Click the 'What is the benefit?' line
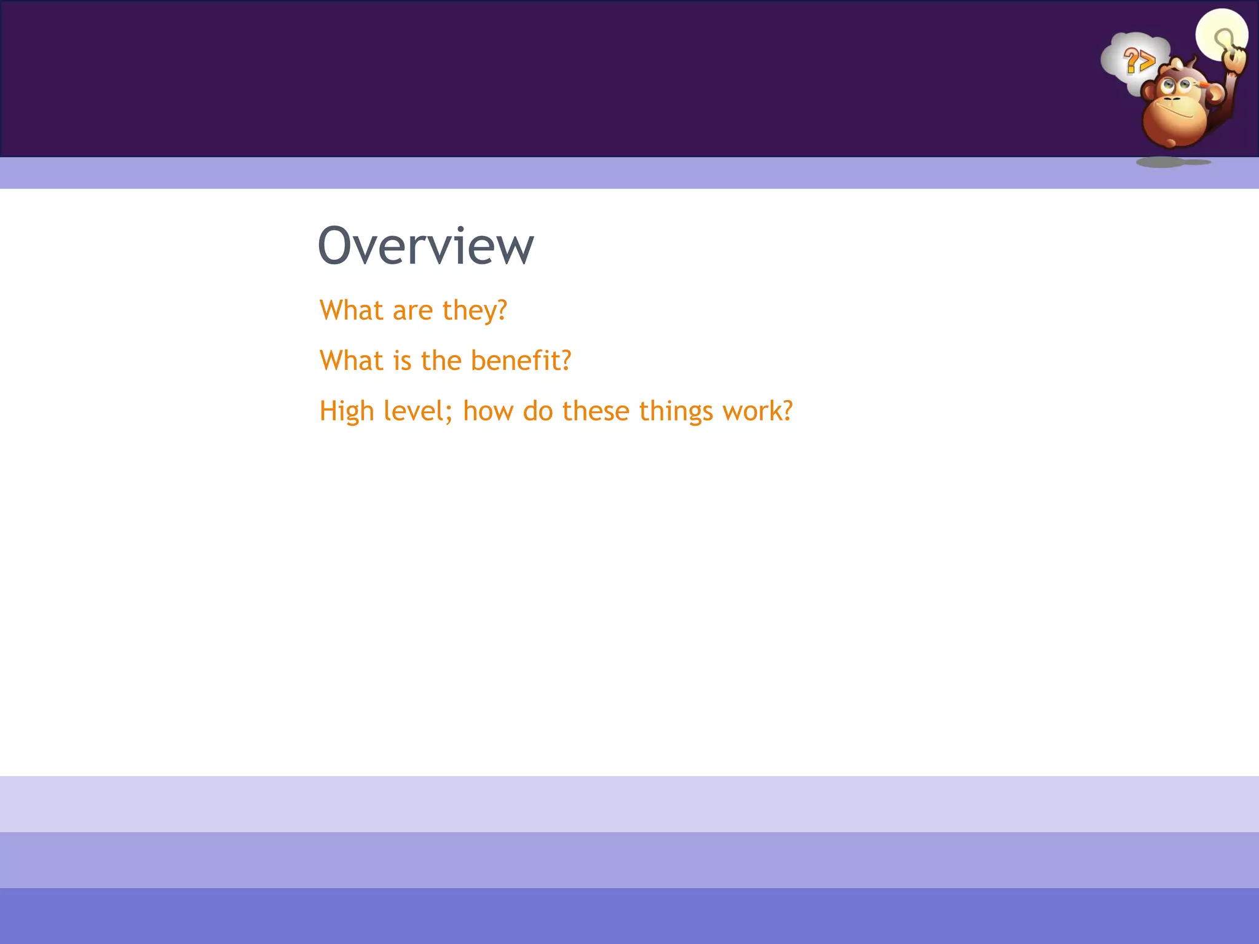 [x=446, y=361]
